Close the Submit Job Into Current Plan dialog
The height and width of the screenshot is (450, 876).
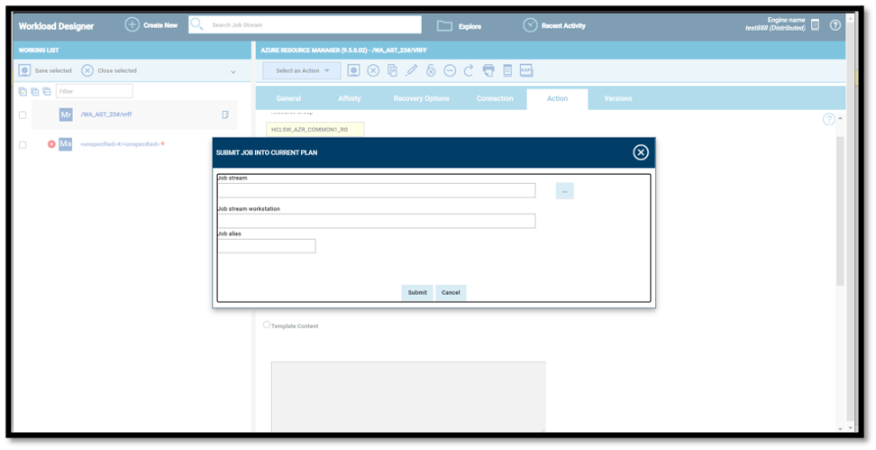[x=641, y=152]
